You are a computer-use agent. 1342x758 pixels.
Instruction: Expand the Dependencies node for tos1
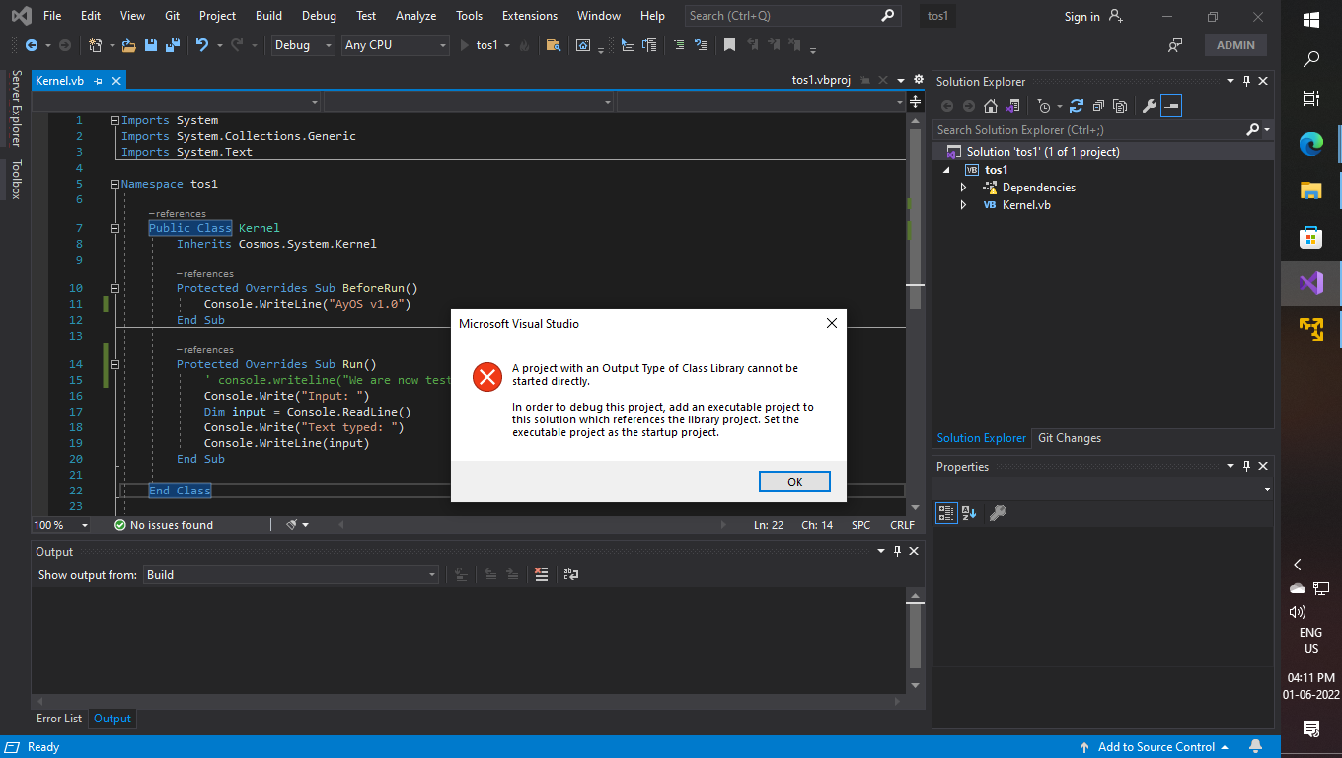coord(965,187)
